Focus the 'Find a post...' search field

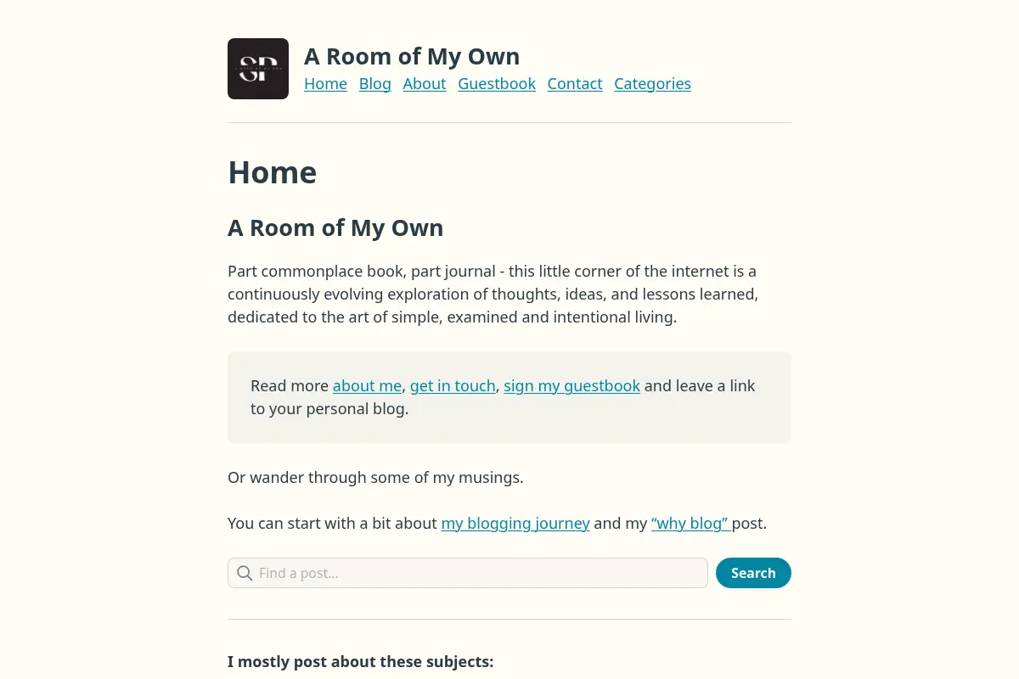[468, 573]
